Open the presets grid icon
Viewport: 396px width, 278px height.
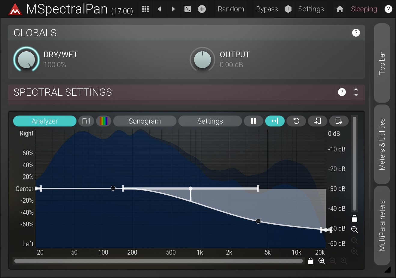click(145, 9)
